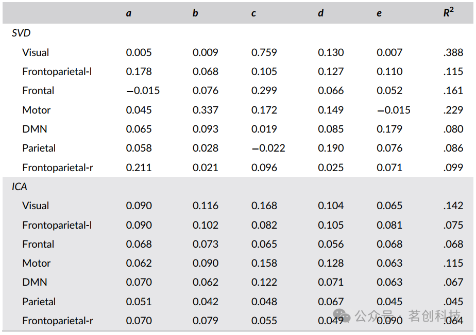The width and height of the screenshot is (476, 335).
Task: Select the SVD section heading
Action: (x=21, y=33)
